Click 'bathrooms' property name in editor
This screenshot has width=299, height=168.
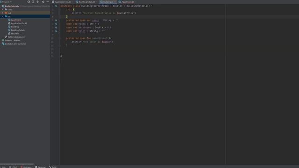coord(85,28)
